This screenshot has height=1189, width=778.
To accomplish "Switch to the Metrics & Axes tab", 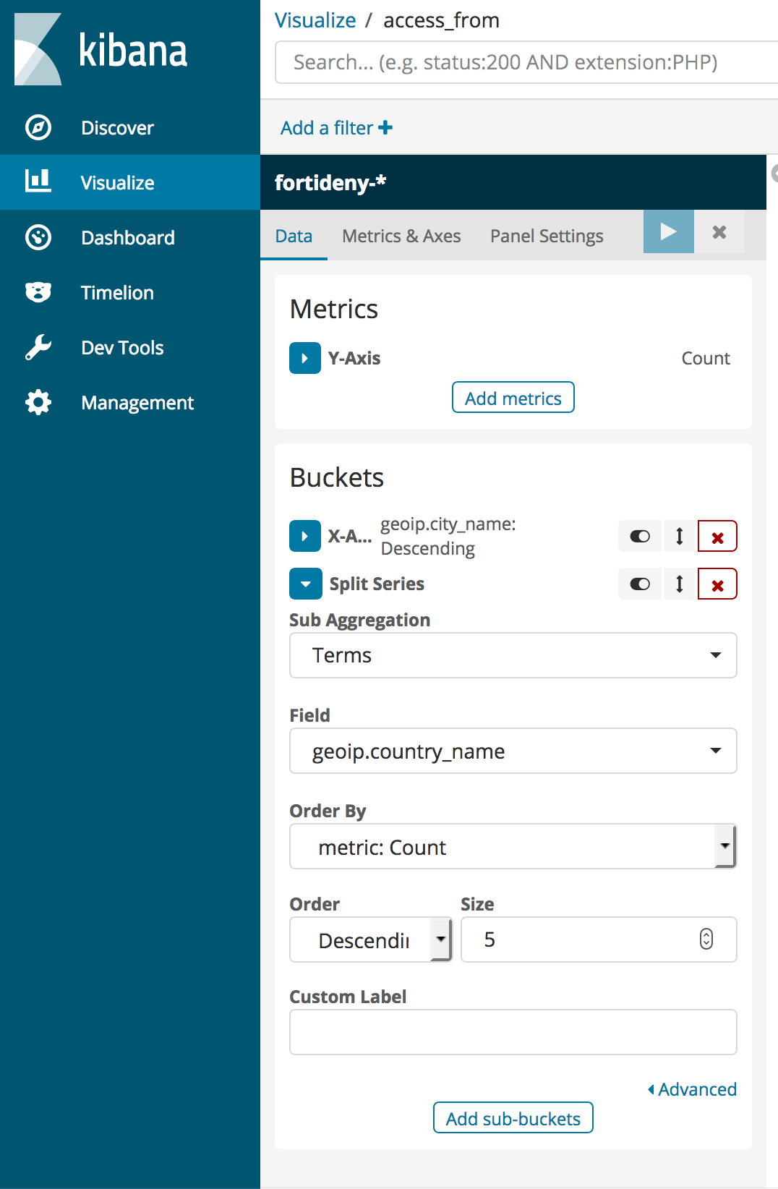I will coord(401,236).
